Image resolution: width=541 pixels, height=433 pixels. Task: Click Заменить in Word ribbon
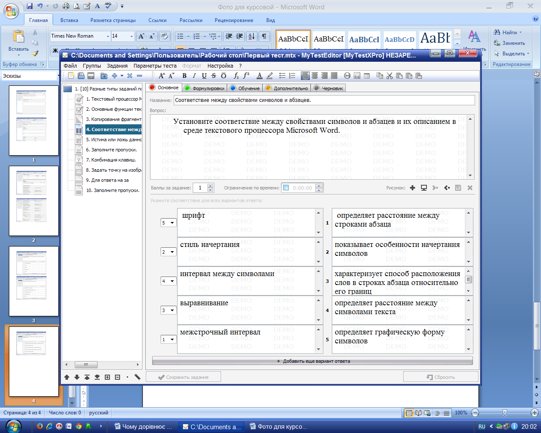[x=509, y=43]
